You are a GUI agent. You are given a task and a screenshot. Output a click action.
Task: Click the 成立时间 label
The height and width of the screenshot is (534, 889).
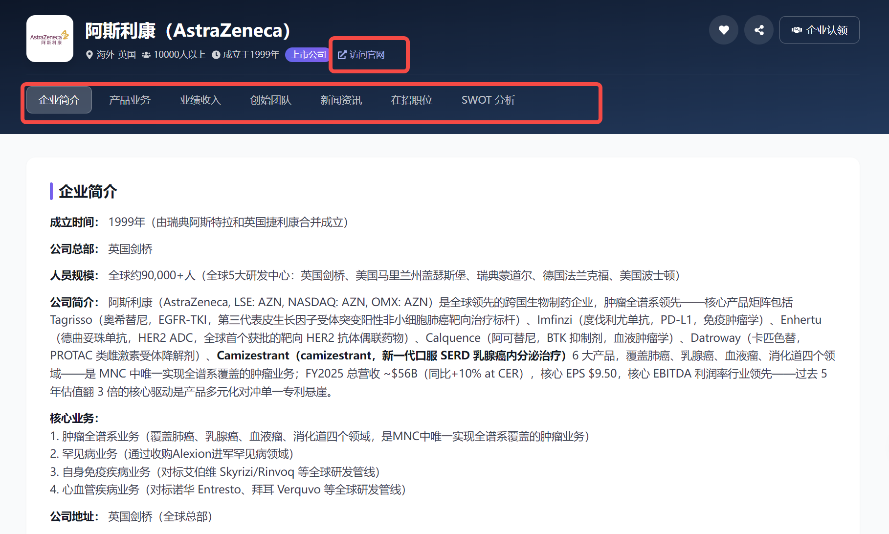pyautogui.click(x=74, y=222)
